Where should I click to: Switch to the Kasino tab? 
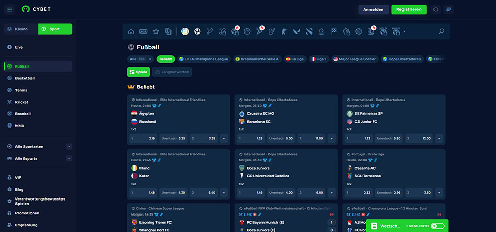[x=21, y=29]
